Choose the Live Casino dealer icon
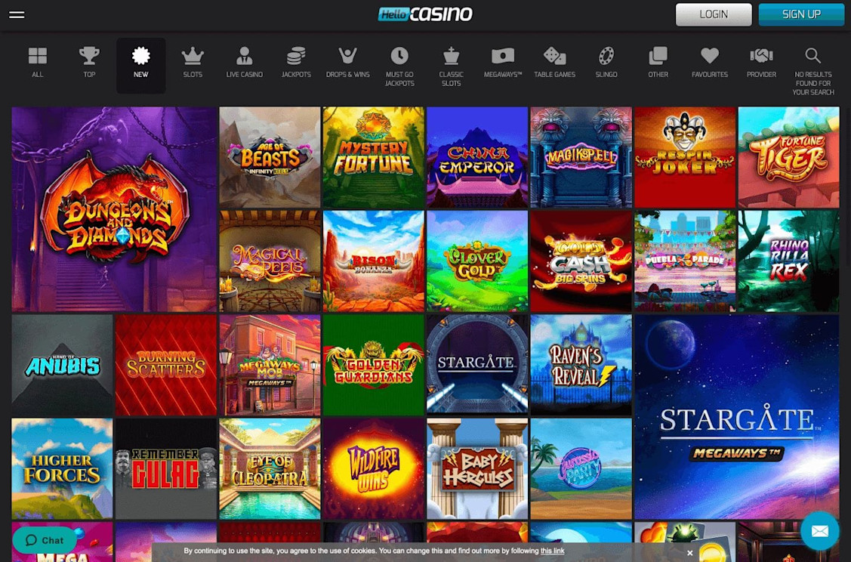Image resolution: width=851 pixels, height=562 pixels. tap(244, 55)
